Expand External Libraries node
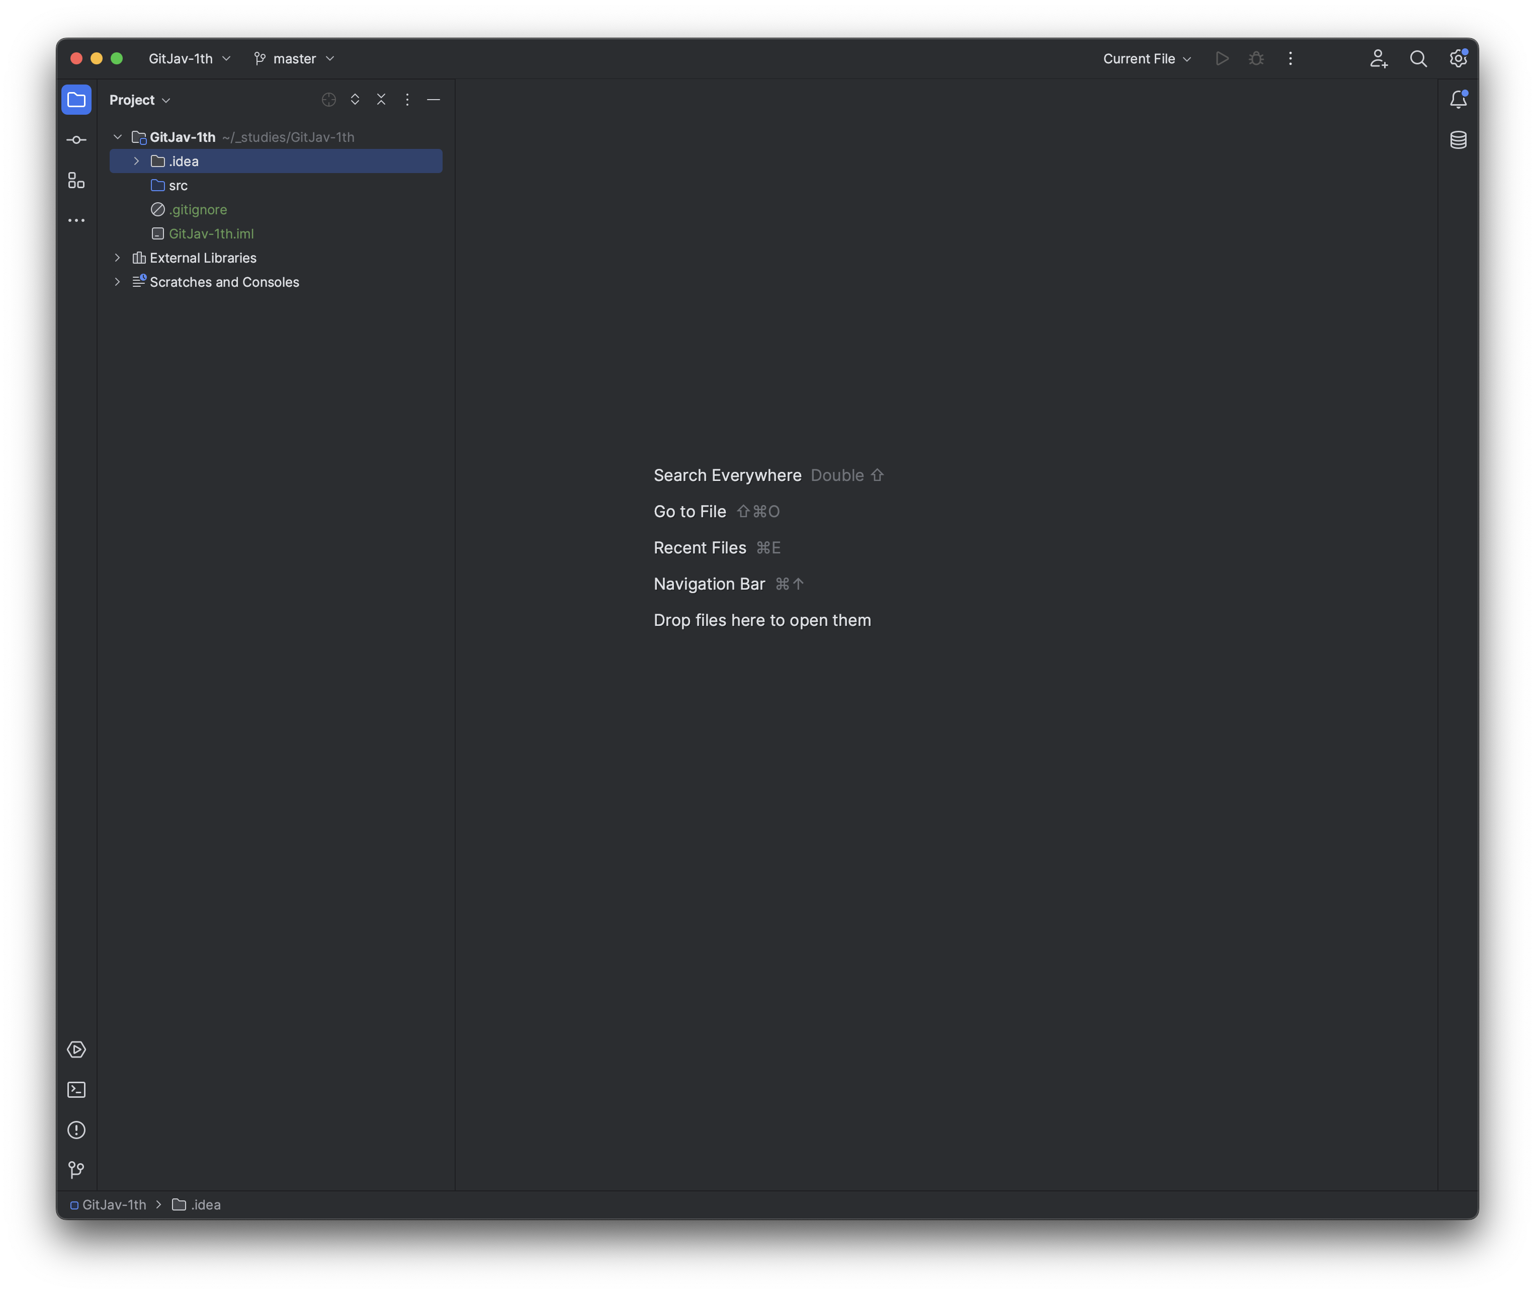This screenshot has width=1535, height=1294. 117,258
